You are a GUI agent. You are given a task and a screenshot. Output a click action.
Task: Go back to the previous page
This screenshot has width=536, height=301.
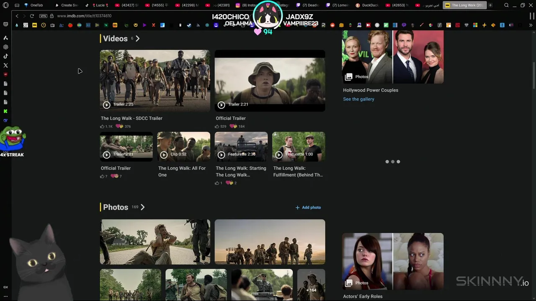(17, 16)
